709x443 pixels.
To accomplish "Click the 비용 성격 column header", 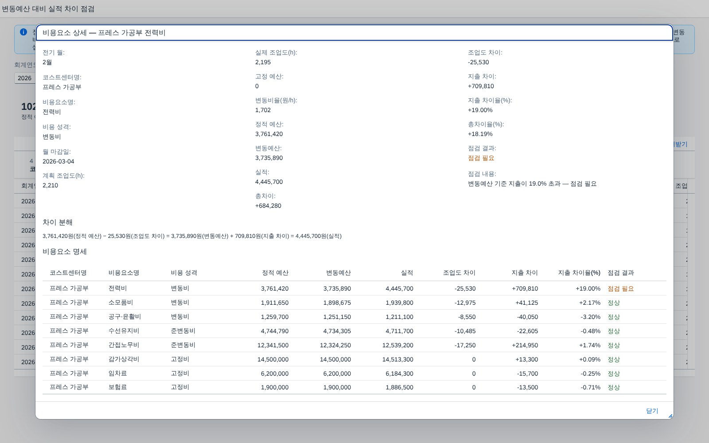I will pos(184,273).
